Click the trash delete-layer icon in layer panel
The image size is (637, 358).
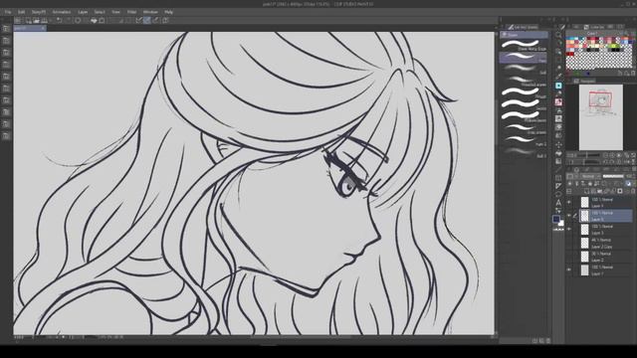pyautogui.click(x=633, y=191)
